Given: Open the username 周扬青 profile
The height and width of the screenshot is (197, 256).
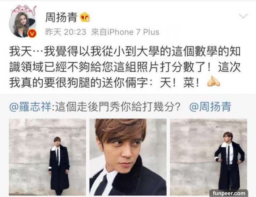Looking at the screenshot, I should pyautogui.click(x=61, y=17).
